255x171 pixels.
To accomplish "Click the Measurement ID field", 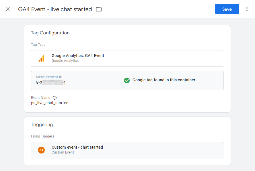I will [75, 80].
